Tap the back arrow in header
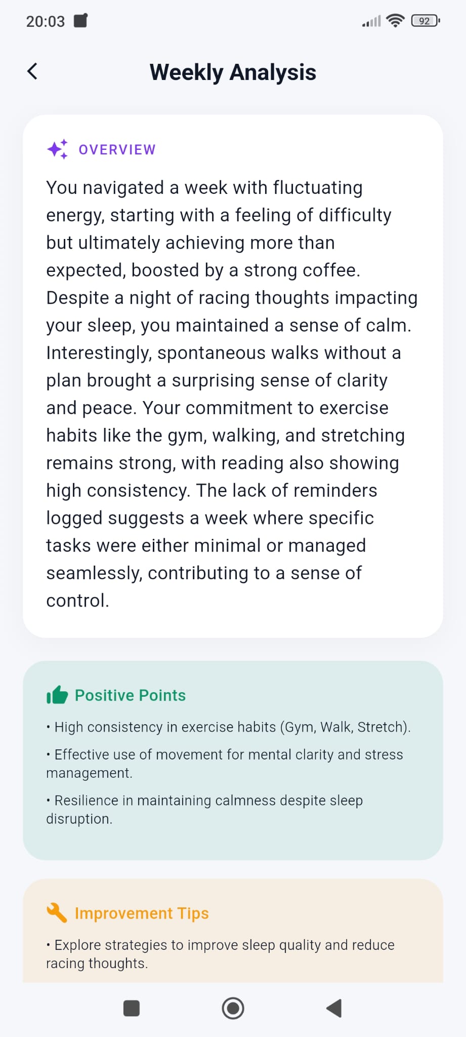The height and width of the screenshot is (1037, 466). coord(32,71)
